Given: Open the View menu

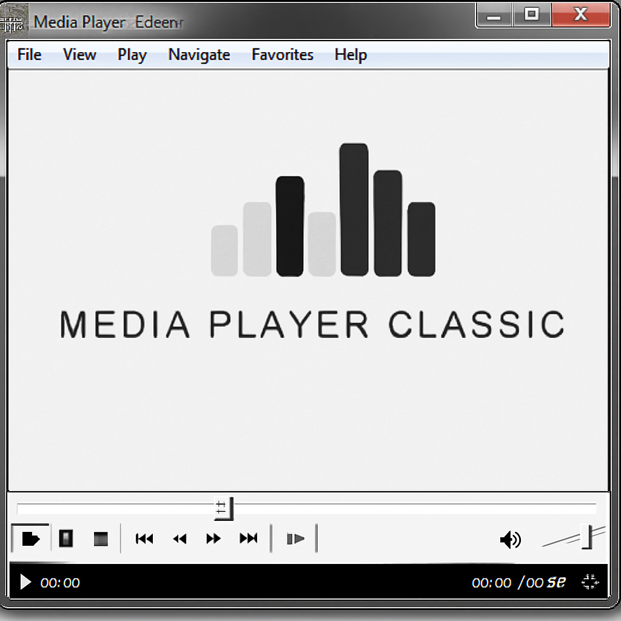Looking at the screenshot, I should click(79, 55).
